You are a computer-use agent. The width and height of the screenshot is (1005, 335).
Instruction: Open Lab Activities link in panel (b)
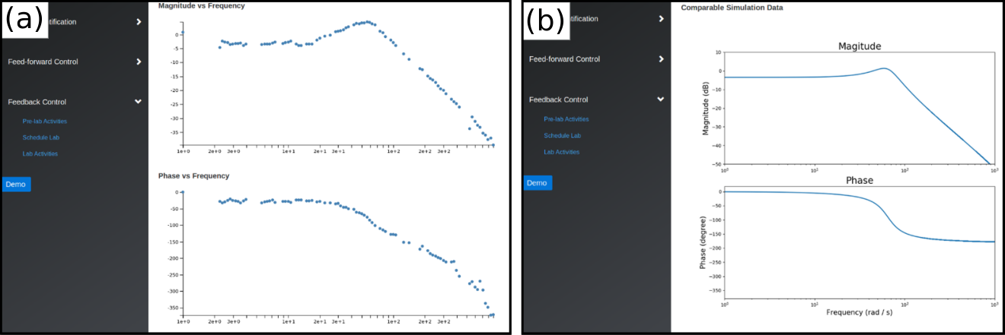coord(562,152)
